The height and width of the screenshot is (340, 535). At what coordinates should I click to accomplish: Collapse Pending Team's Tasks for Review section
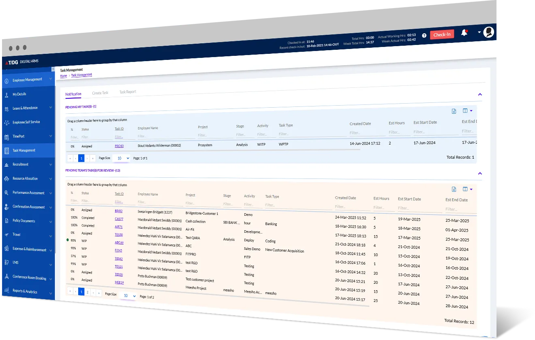tap(480, 173)
